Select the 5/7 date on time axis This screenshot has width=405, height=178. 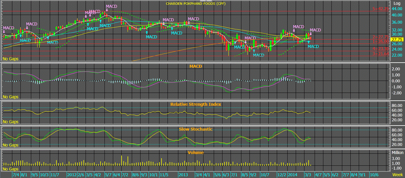(x=108, y=174)
